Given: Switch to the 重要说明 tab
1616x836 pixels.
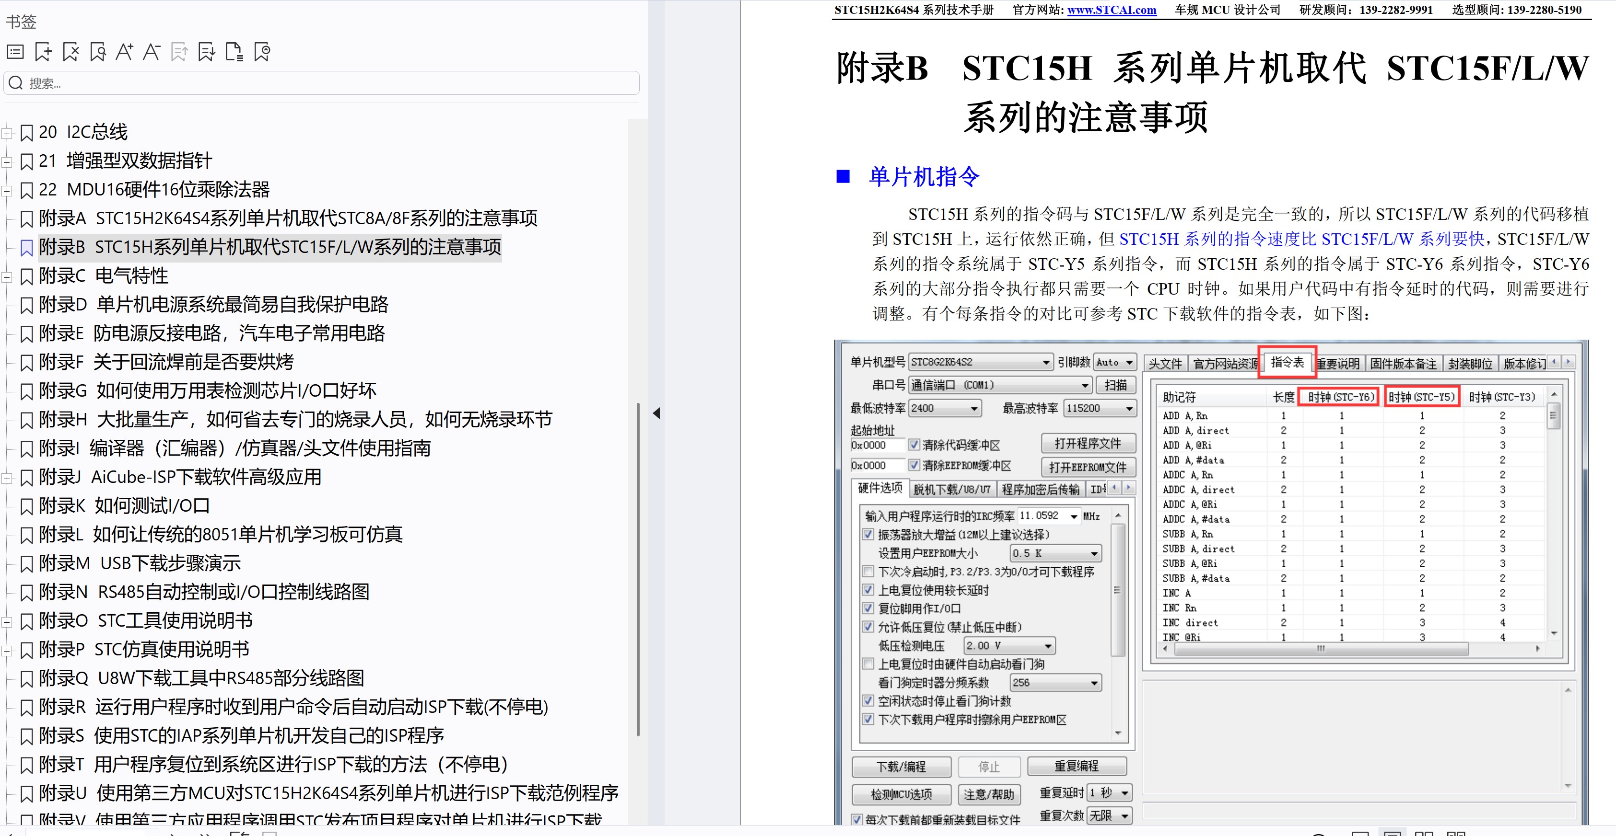Looking at the screenshot, I should (1338, 364).
